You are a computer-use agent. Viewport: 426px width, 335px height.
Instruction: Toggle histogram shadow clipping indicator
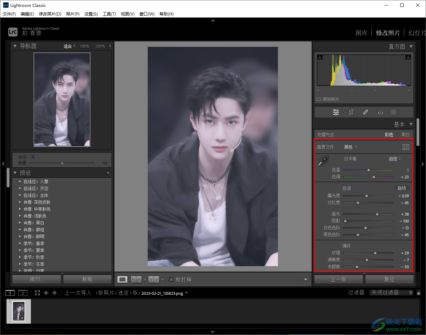click(x=320, y=57)
